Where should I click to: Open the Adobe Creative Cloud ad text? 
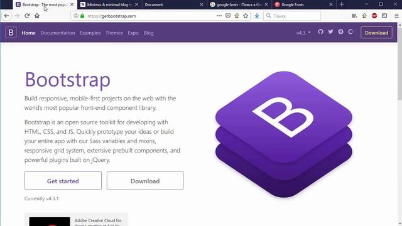[98, 222]
